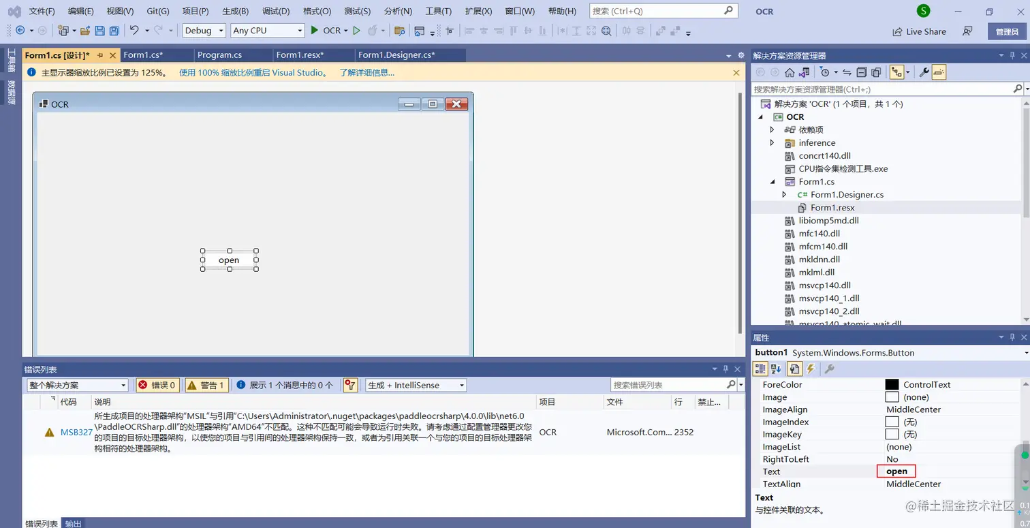Click the Alphabetical sort icon in Properties panel
The image size is (1030, 528).
point(777,369)
